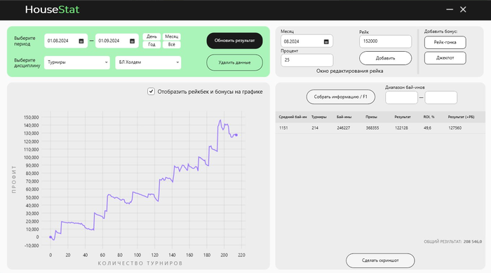Screen dimensions: 491x273
Task: Minimize the HouseStat window
Action: [x=450, y=9]
